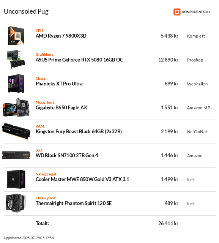Image resolution: width=219 pixels, height=243 pixels.
Task: Click the Komponentkoll chip logo icon
Action: point(177,12)
